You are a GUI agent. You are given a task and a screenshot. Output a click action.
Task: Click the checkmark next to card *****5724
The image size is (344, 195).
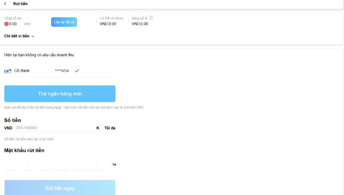click(x=77, y=70)
